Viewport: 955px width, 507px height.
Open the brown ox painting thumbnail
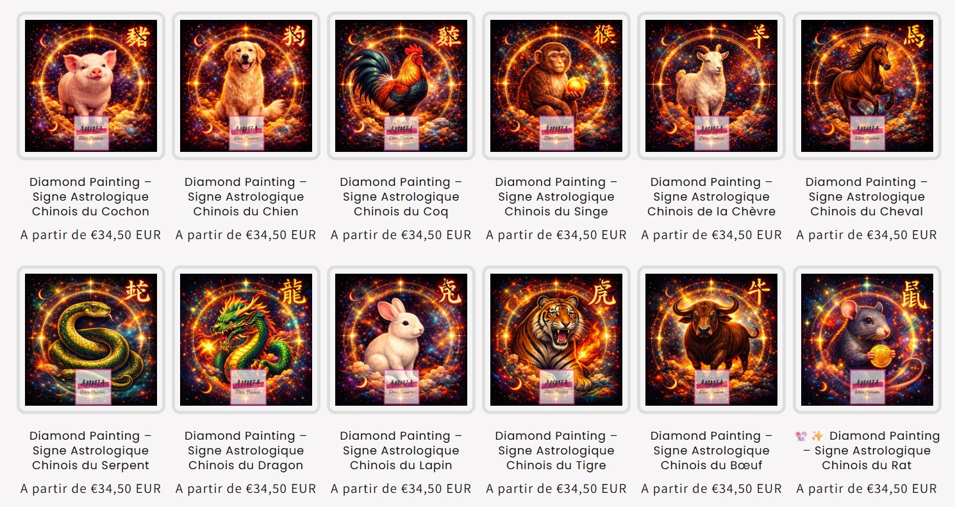coord(711,340)
